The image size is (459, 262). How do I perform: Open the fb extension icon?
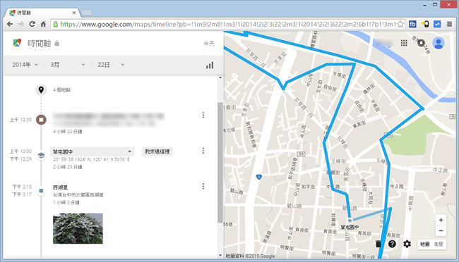tap(412, 24)
